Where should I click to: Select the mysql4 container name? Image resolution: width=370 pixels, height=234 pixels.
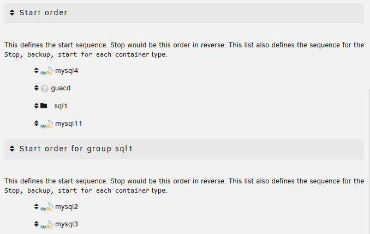(67, 71)
